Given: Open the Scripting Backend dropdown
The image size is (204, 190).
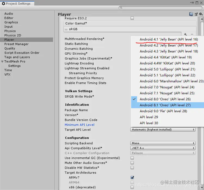Looking at the screenshot, I should pyautogui.click(x=163, y=143).
